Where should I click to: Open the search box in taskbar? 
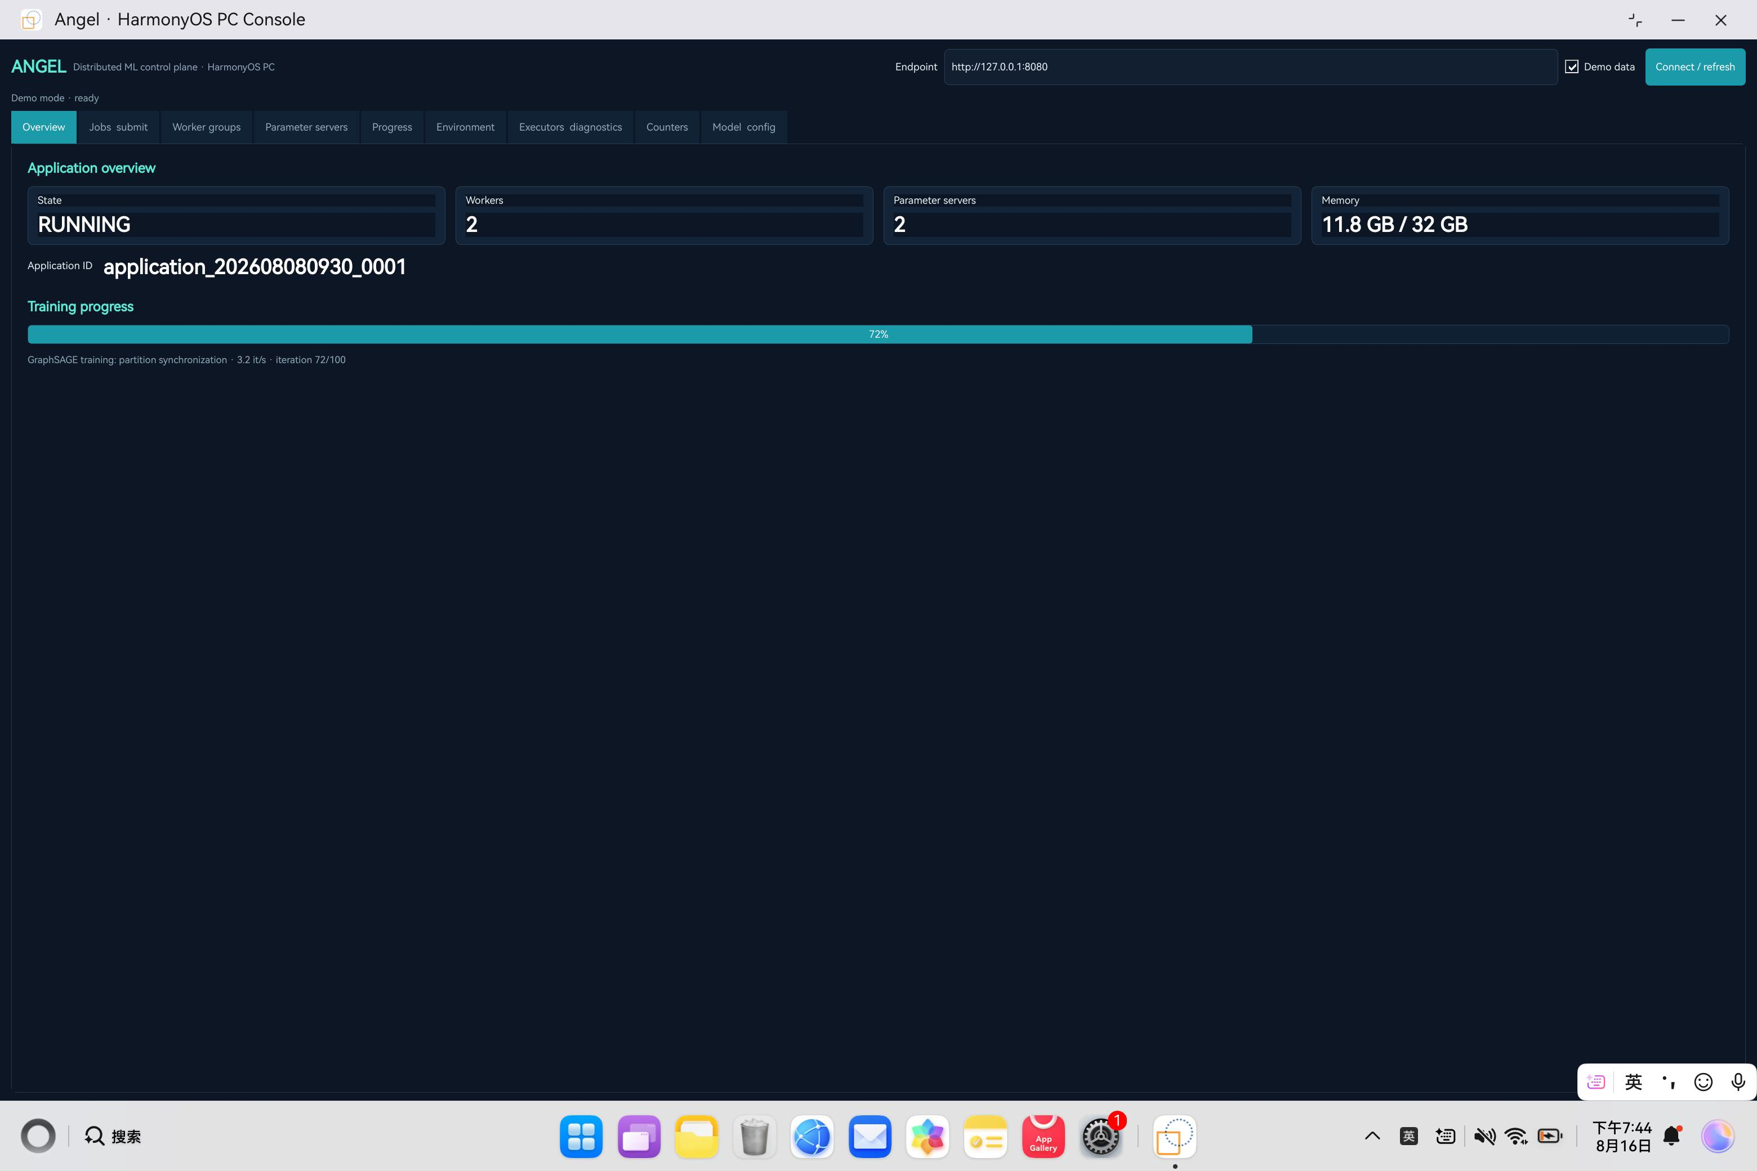pos(112,1136)
